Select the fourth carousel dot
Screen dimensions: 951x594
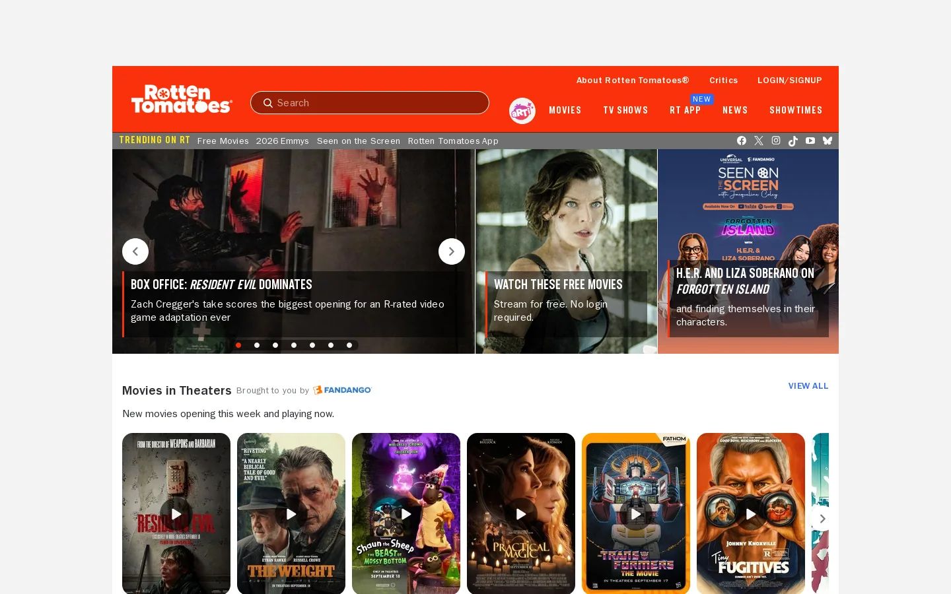(294, 345)
